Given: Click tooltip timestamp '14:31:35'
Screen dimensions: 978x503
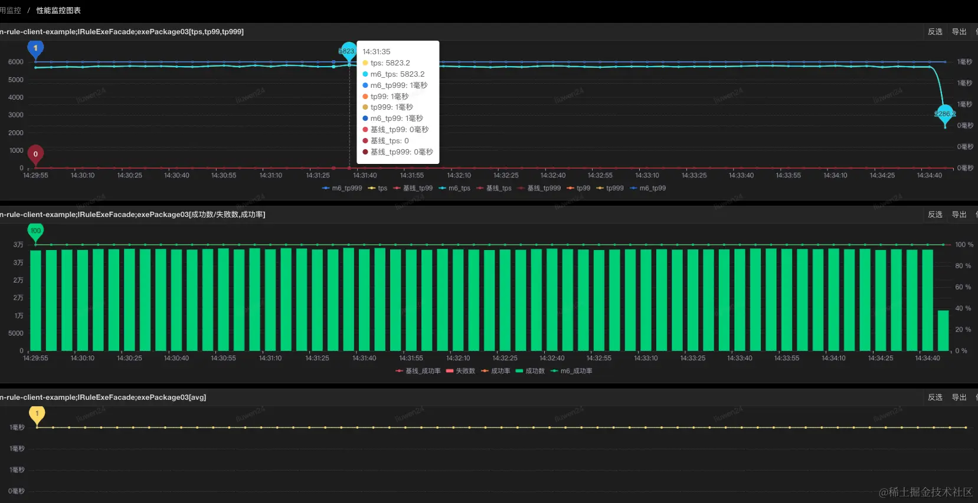Looking at the screenshot, I should pyautogui.click(x=376, y=52).
